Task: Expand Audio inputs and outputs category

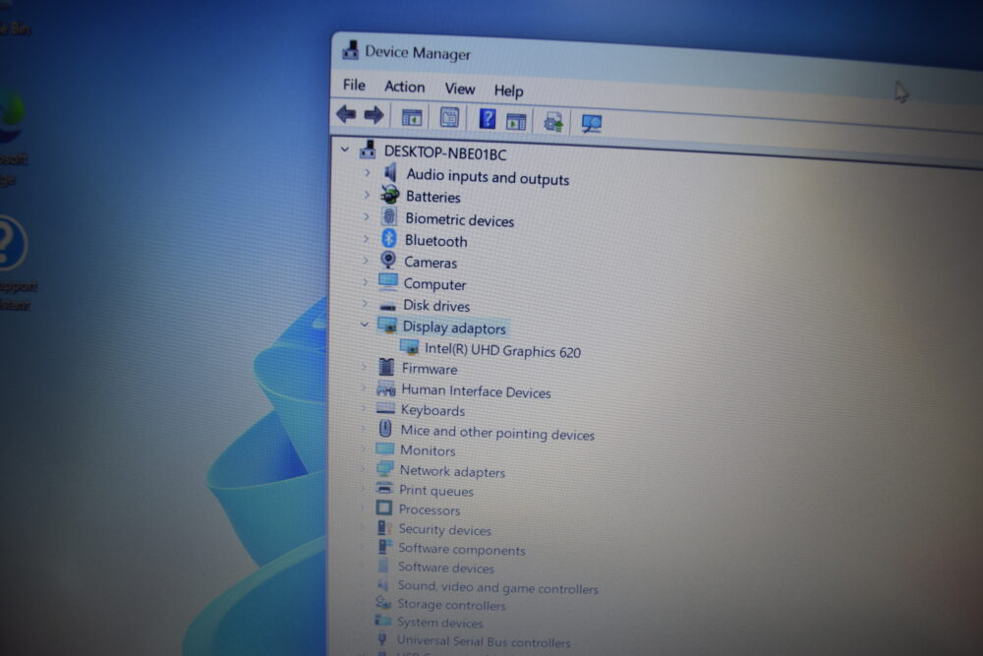Action: point(368,172)
